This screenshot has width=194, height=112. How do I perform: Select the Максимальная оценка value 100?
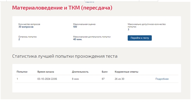tap(75, 27)
